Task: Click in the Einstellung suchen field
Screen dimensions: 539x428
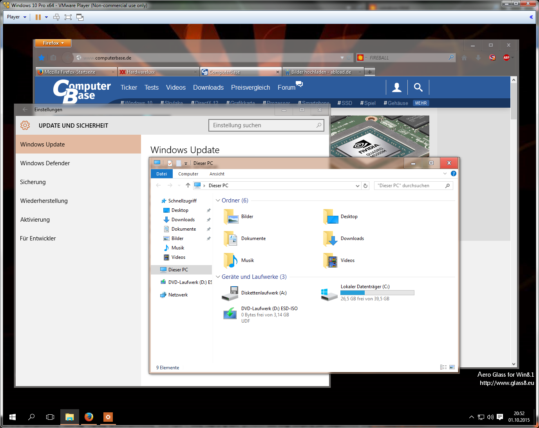Action: pos(266,125)
